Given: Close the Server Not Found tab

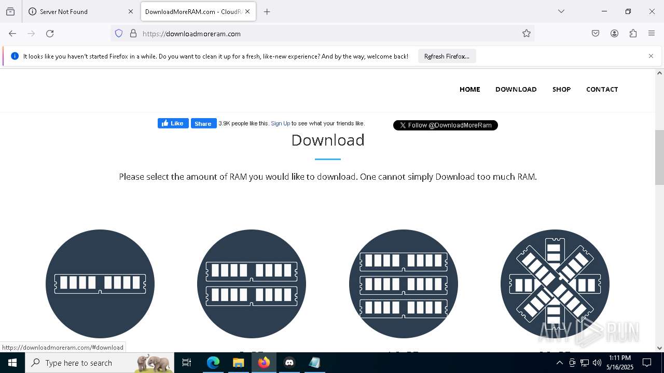Looking at the screenshot, I should click(x=131, y=11).
